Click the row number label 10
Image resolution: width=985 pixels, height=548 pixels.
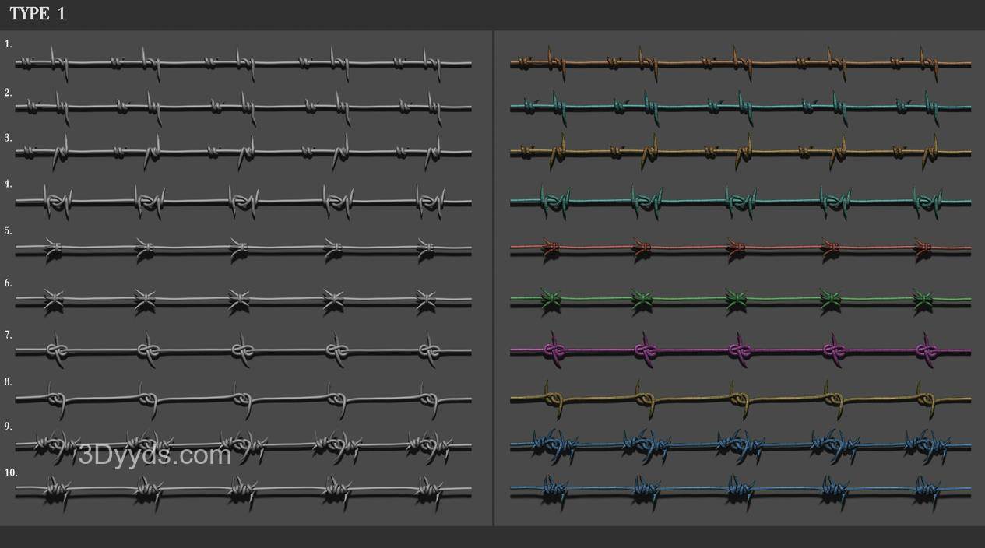coord(10,472)
